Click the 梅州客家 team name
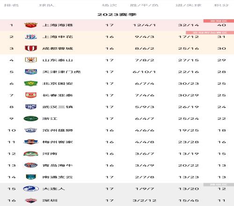 (x=58, y=142)
